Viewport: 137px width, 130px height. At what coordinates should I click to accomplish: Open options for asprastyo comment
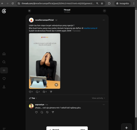click(x=104, y=105)
